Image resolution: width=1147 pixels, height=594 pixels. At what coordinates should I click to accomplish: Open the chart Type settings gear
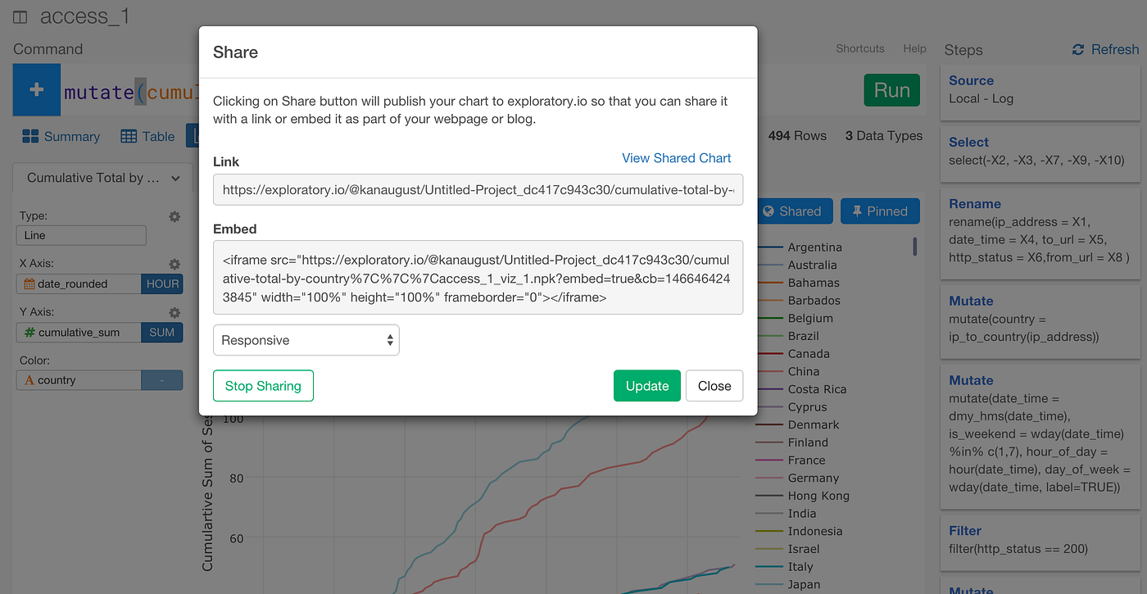point(174,216)
